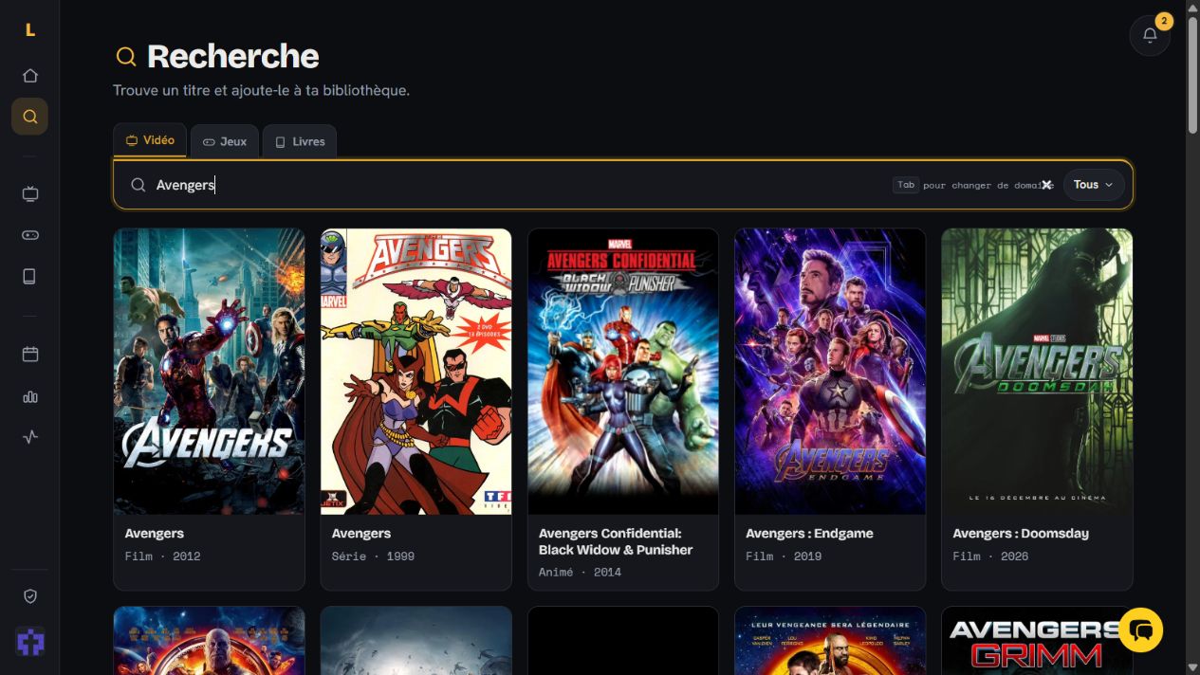The width and height of the screenshot is (1200, 675).
Task: Open the Avengers 2012 film poster
Action: [209, 371]
